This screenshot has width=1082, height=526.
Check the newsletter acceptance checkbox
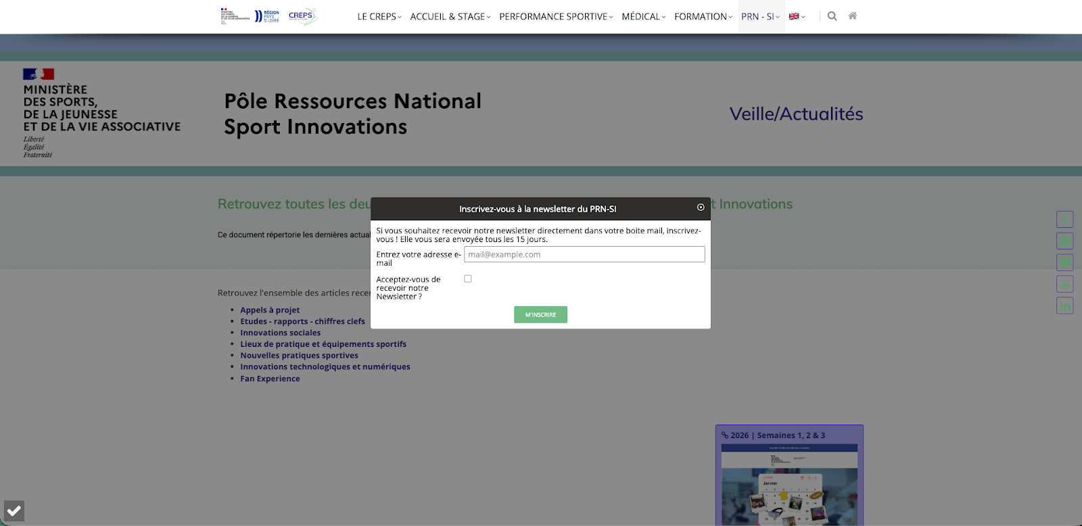pos(467,279)
